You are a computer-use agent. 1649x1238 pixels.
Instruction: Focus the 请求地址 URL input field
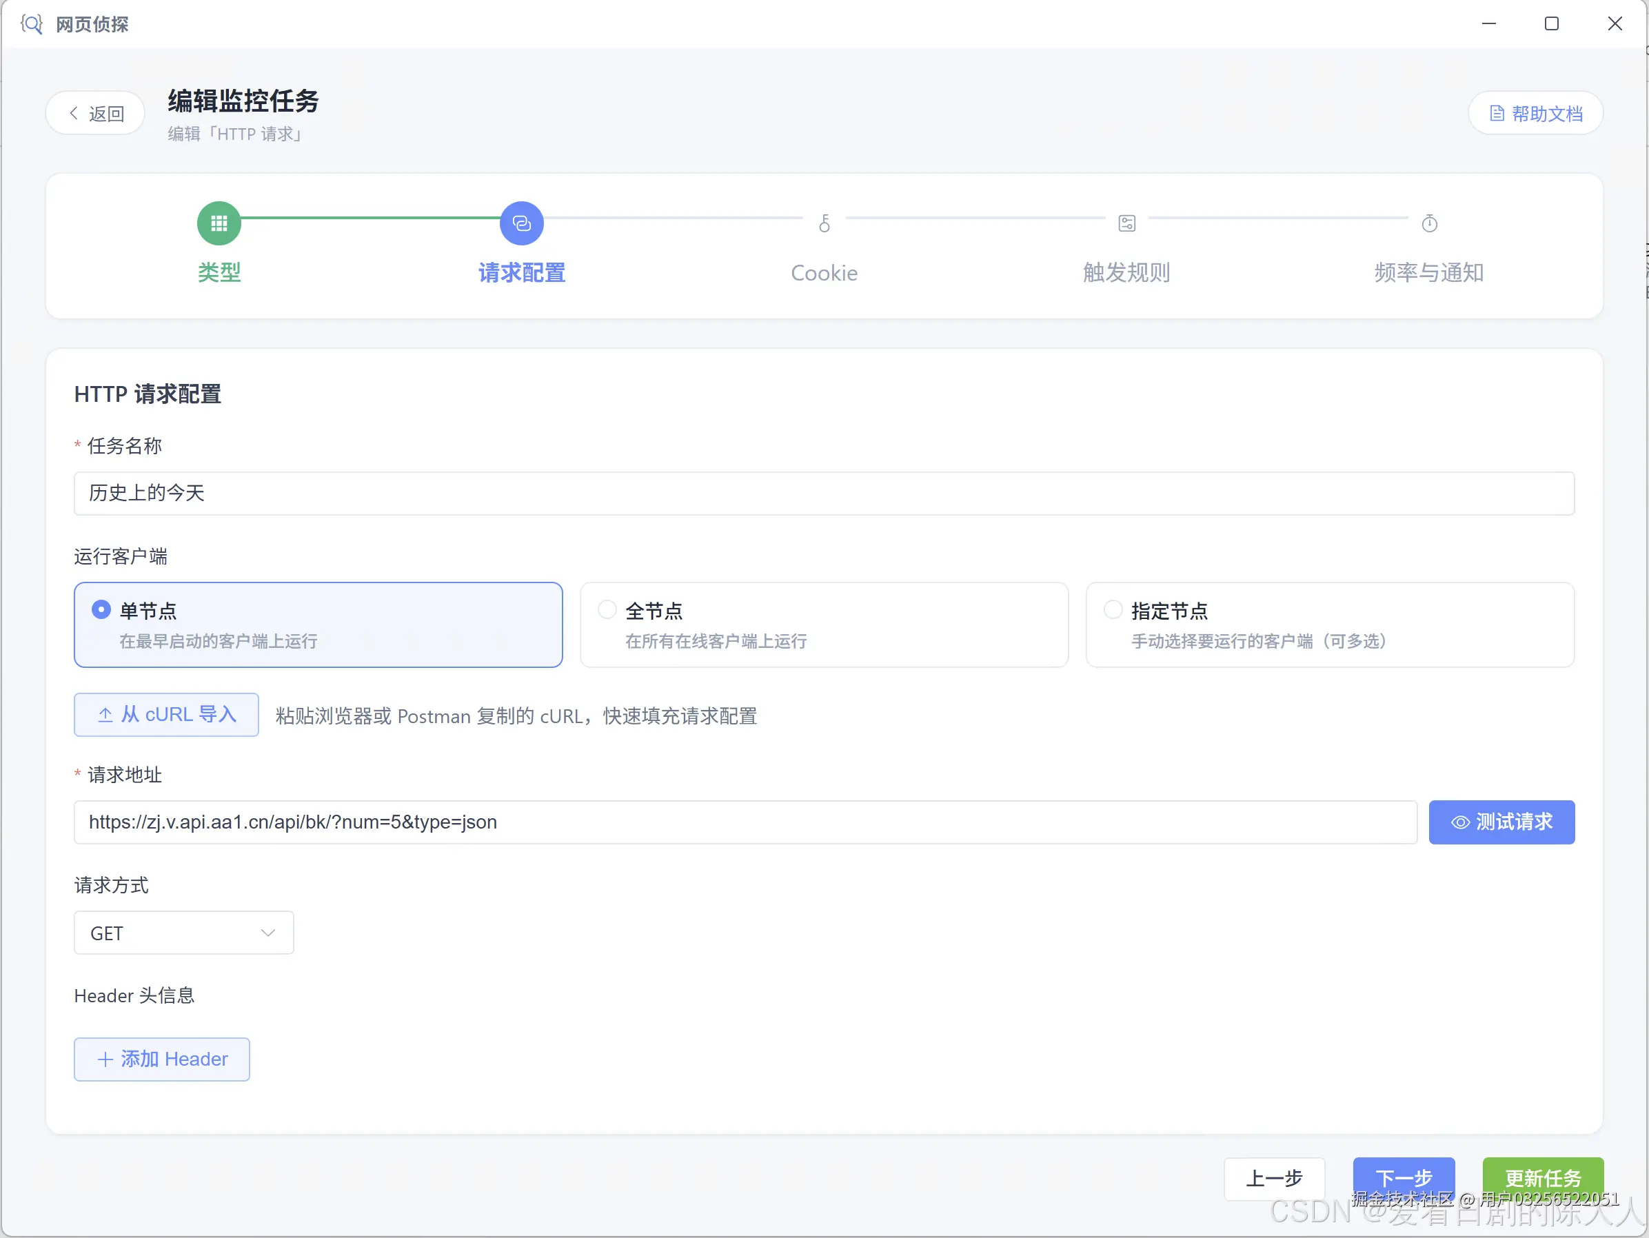pos(745,822)
